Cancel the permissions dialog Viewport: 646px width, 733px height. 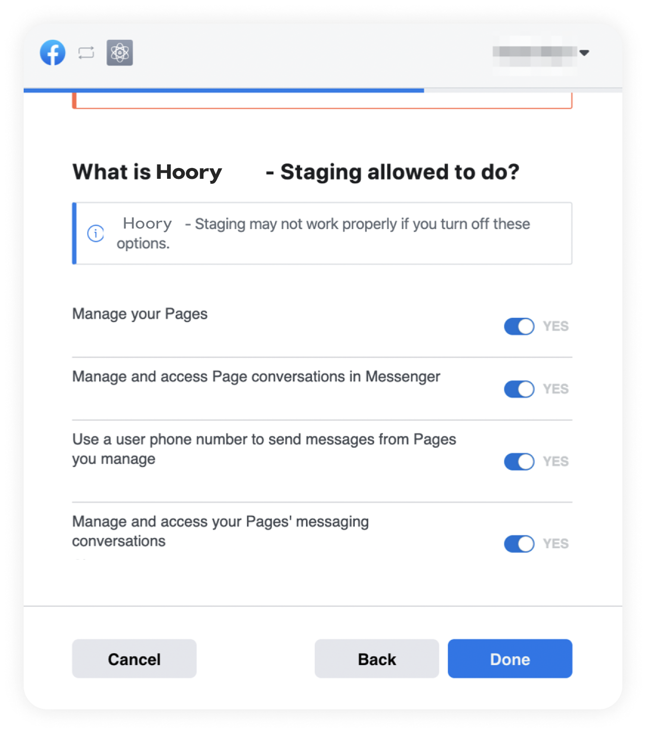pyautogui.click(x=134, y=659)
